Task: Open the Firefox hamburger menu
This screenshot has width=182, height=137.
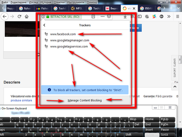Action: pyautogui.click(x=177, y=16)
